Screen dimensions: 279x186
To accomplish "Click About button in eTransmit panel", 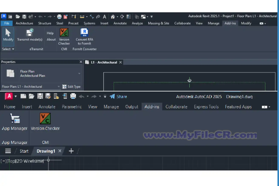I will (x=51, y=40).
